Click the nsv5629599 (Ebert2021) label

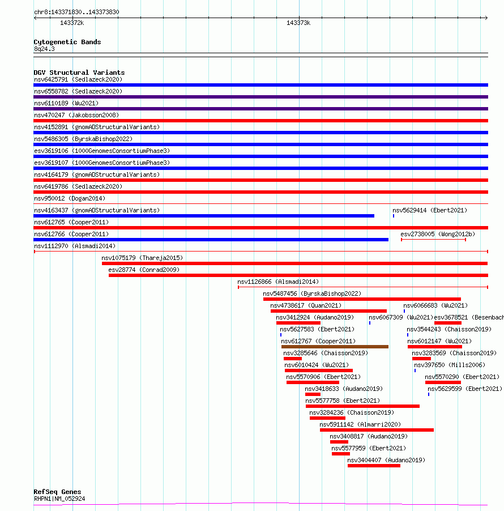point(465,389)
